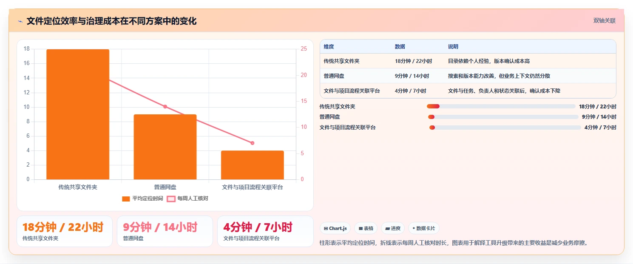Select the 进度 tag
Image resolution: width=633 pixels, height=264 pixels.
click(x=393, y=228)
